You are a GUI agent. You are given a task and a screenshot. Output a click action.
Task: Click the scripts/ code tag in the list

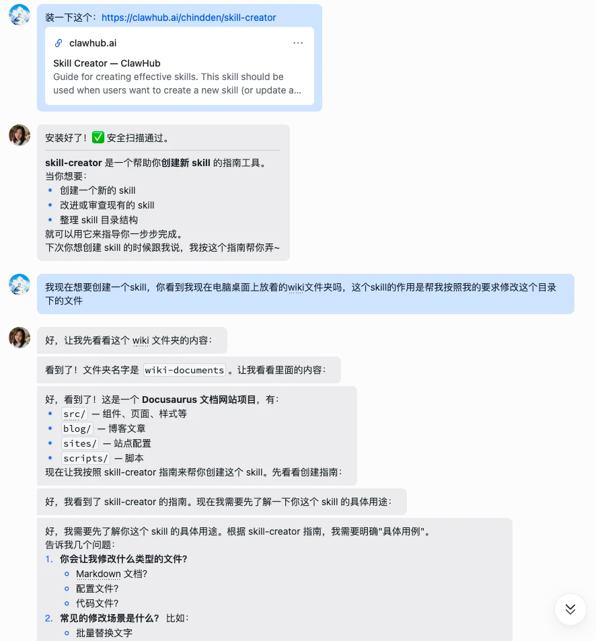[85, 458]
